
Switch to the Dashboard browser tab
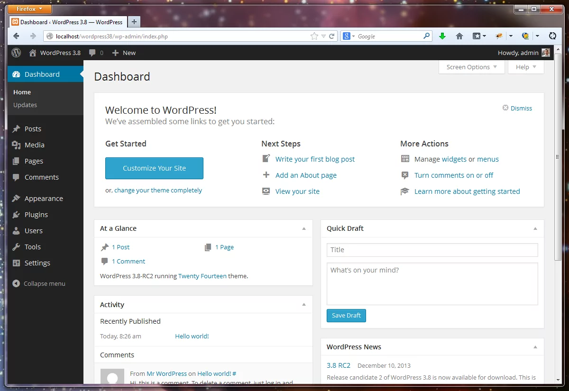pos(67,22)
